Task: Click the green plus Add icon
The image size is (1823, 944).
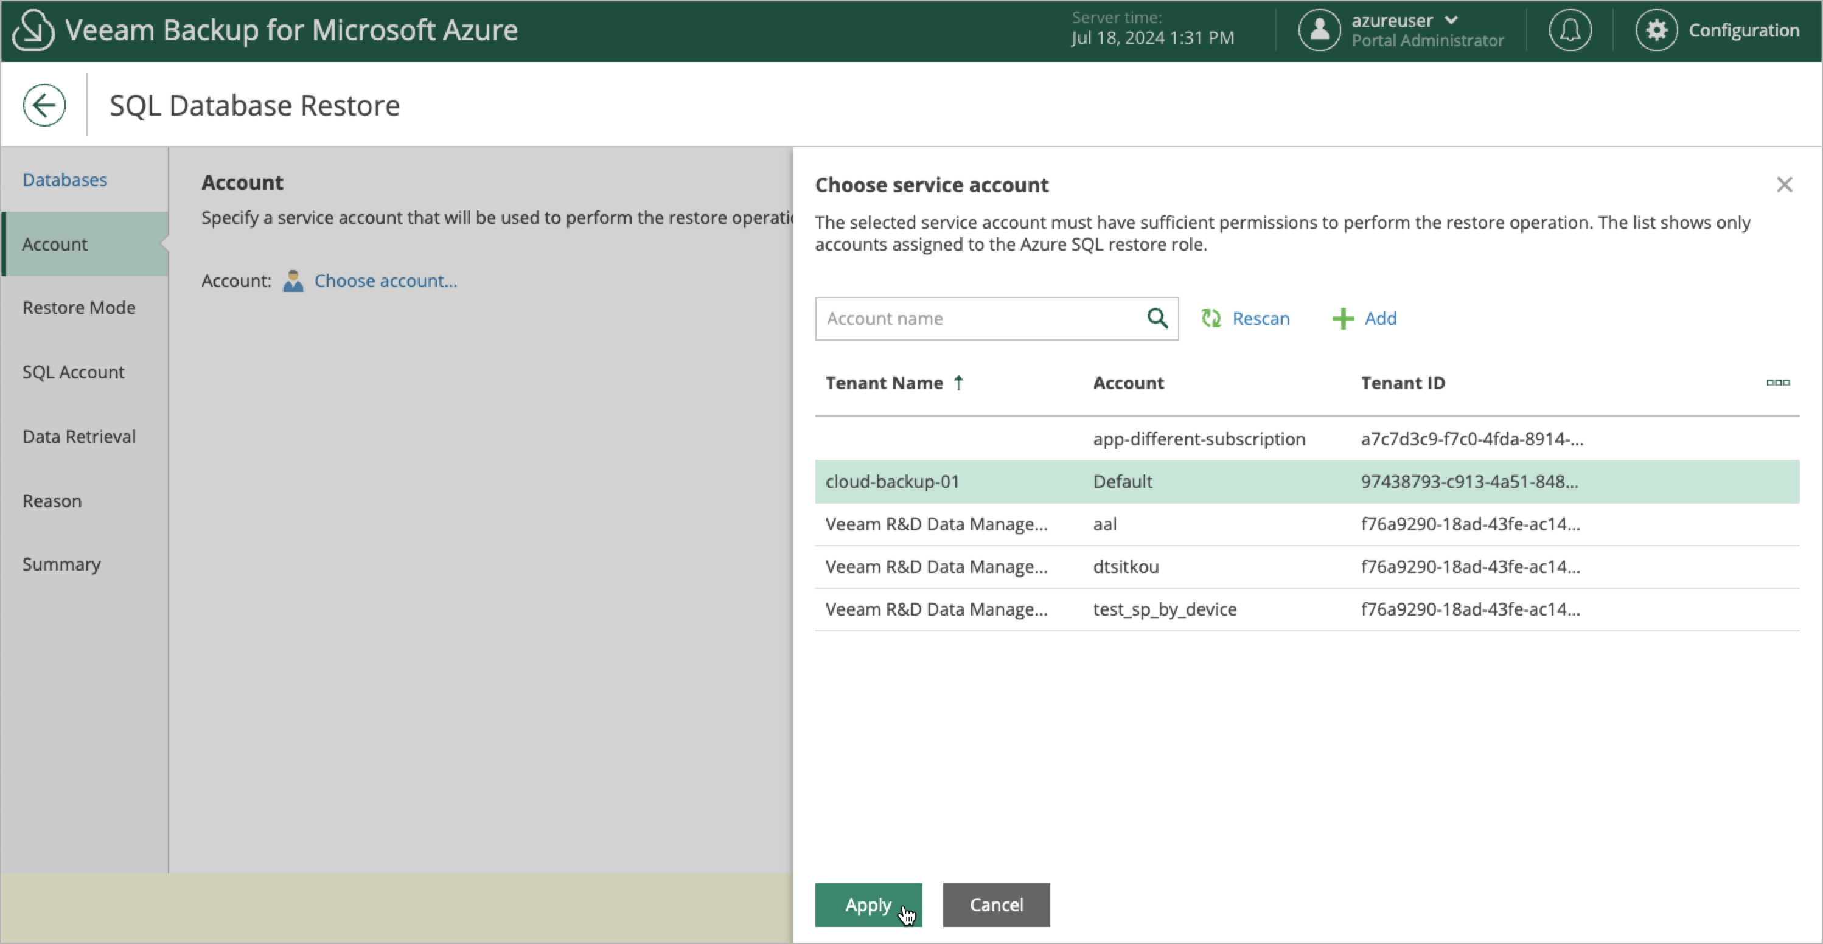Action: [1342, 319]
